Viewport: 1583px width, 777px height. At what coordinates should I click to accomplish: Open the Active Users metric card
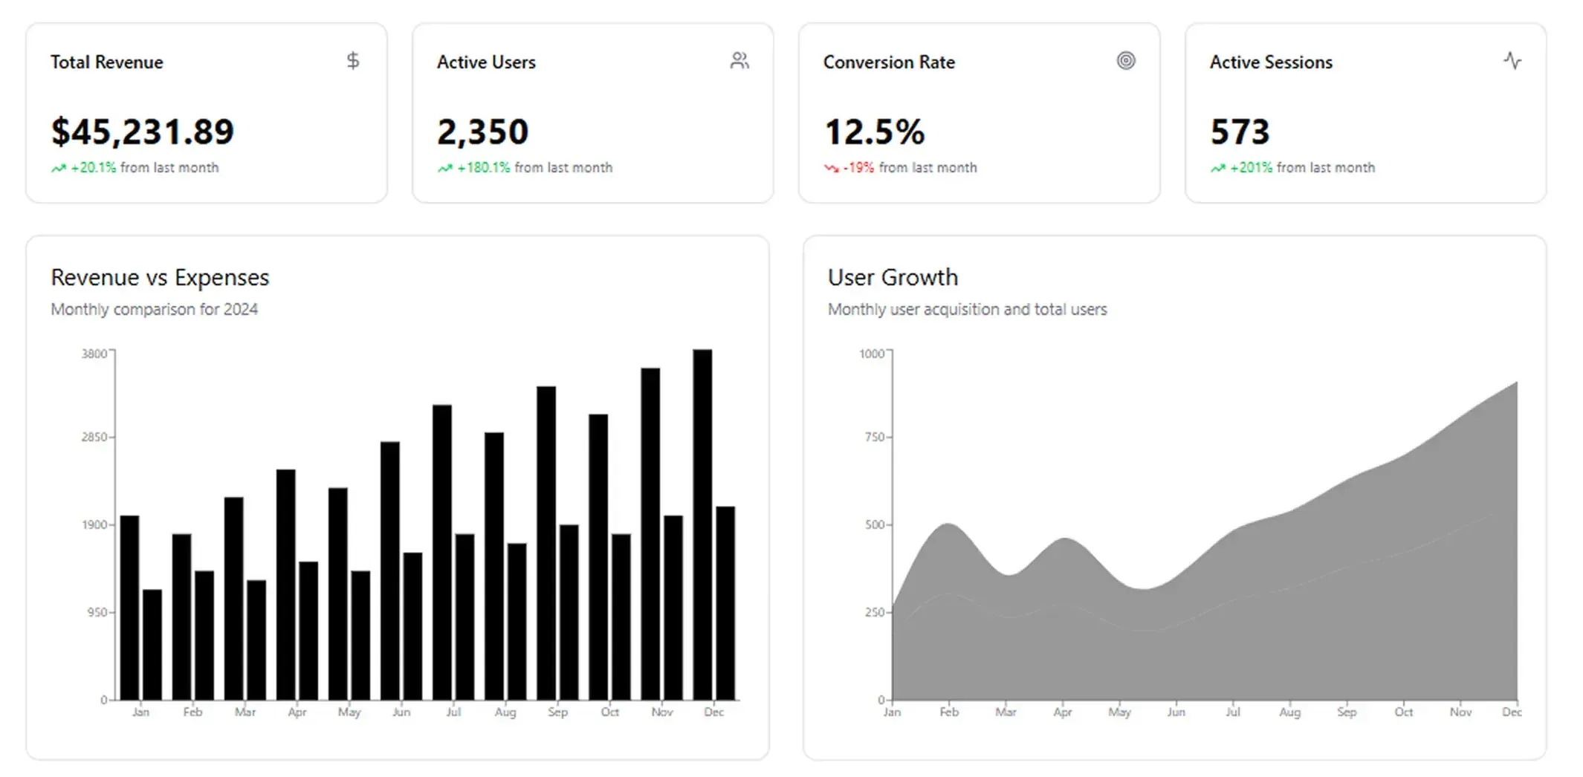click(x=592, y=111)
